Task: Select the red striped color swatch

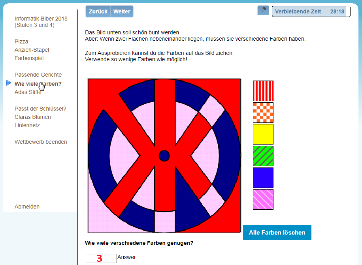Action: (263, 91)
